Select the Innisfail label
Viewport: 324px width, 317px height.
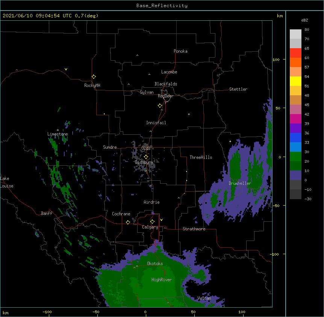click(156, 123)
